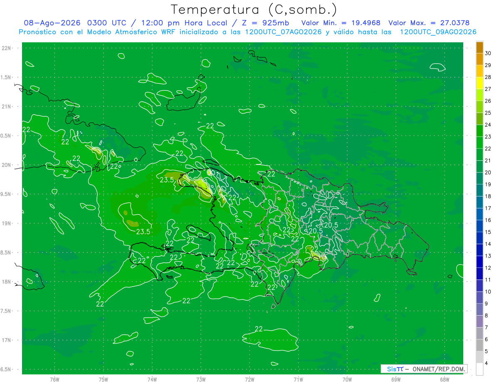Viewport: 499px width, 385px height.
Task: Select the white color bar segment below 4
Action: pos(479,369)
